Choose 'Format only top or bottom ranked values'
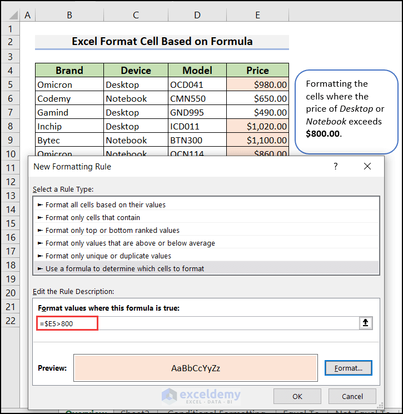Viewport: 403px width, 414px height. [206, 230]
